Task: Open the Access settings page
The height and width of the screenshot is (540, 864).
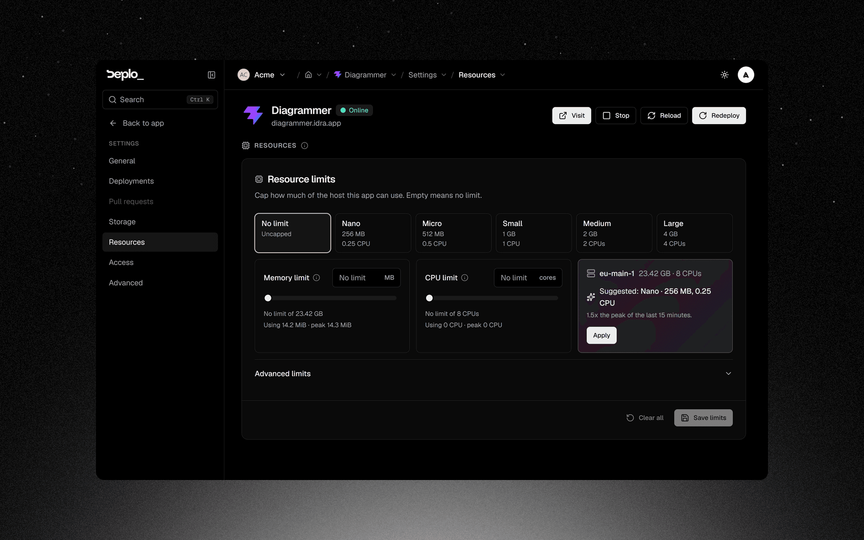Action: pyautogui.click(x=160, y=262)
